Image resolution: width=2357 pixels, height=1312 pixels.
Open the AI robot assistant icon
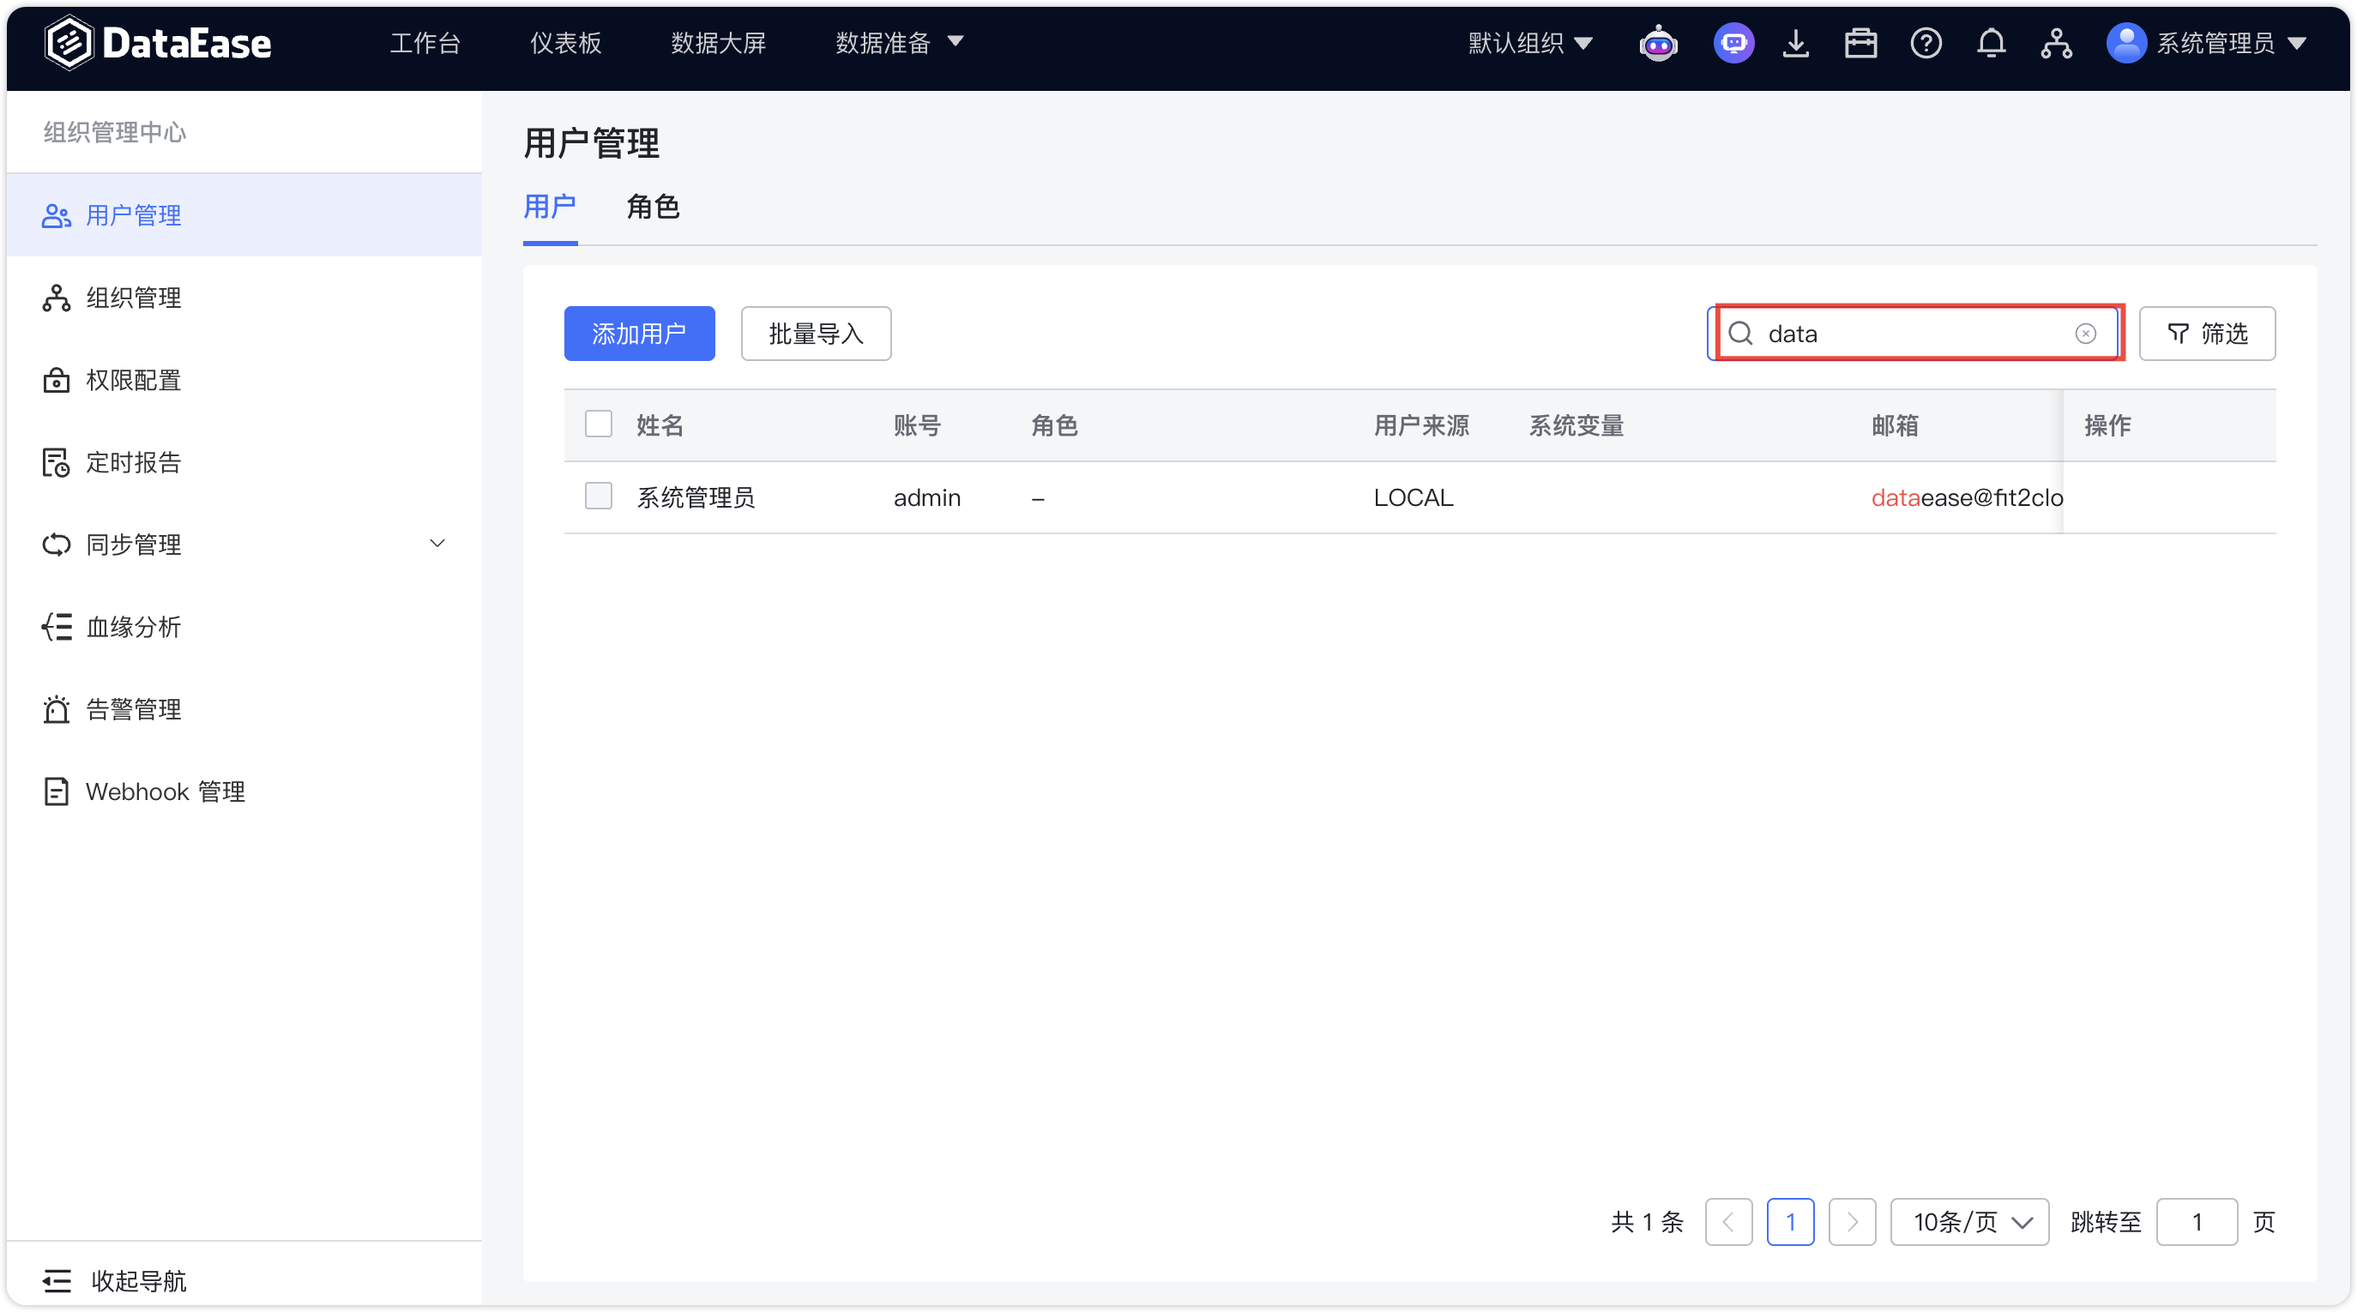[x=1658, y=43]
